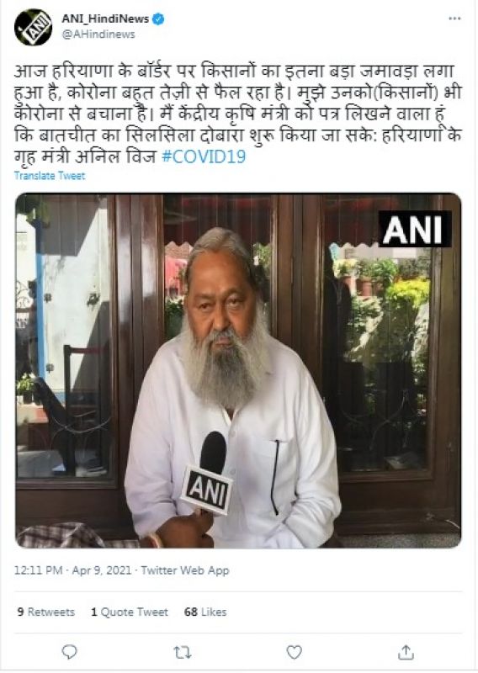Screen dimensions: 478x673
Task: Click the reply speech bubble icon
Action: point(70,652)
